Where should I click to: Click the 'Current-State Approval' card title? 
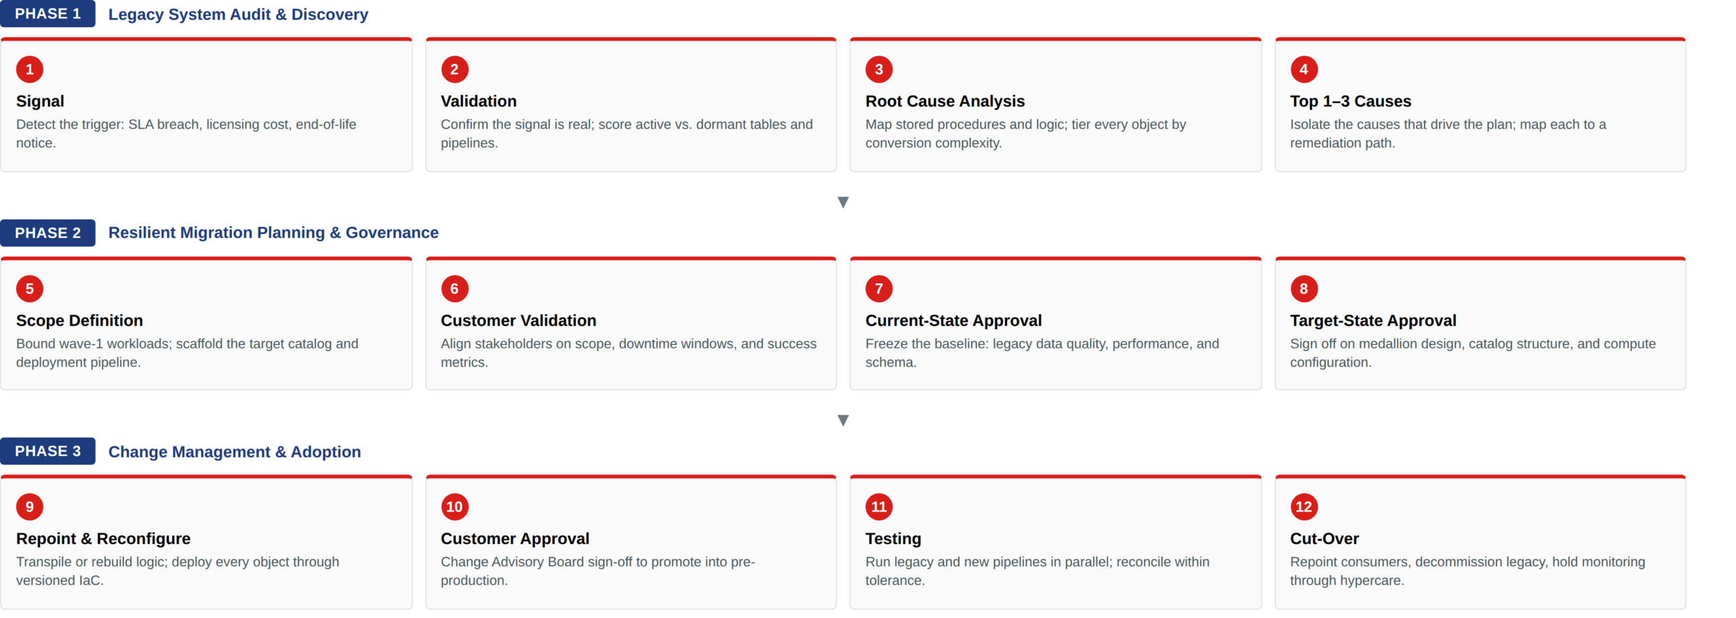click(953, 321)
